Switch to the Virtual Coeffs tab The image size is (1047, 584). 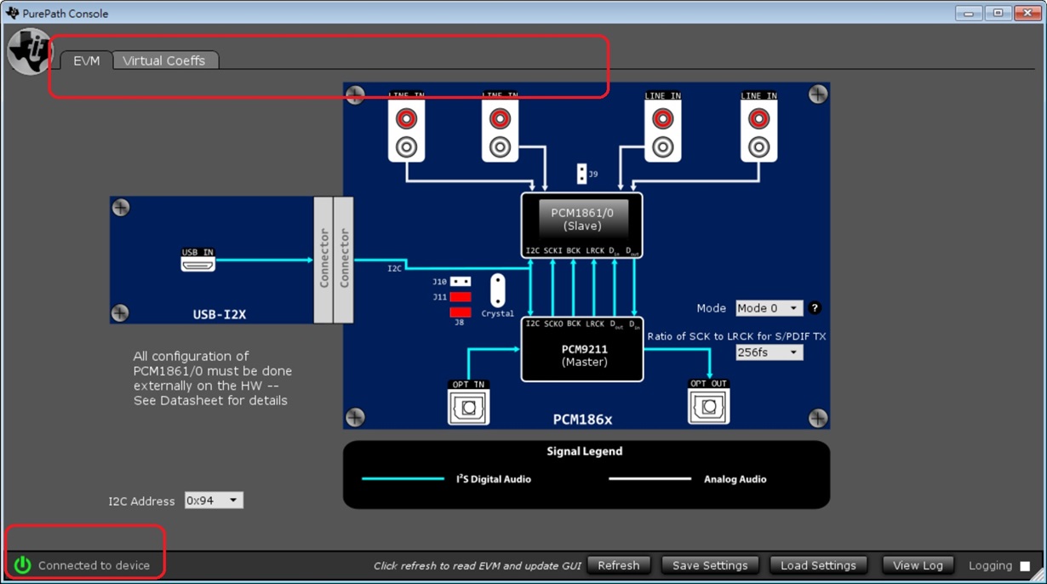pos(164,60)
